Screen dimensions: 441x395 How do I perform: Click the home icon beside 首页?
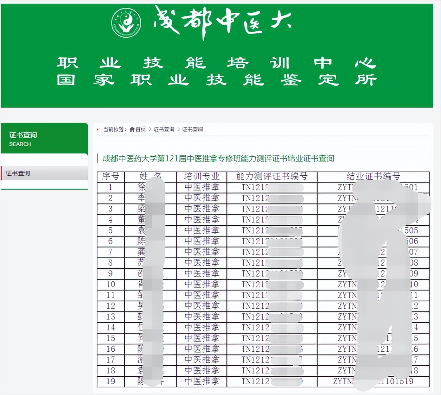tap(132, 129)
